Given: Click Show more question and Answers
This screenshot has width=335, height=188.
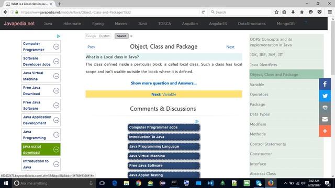Looking at the screenshot, I should tap(164, 83).
